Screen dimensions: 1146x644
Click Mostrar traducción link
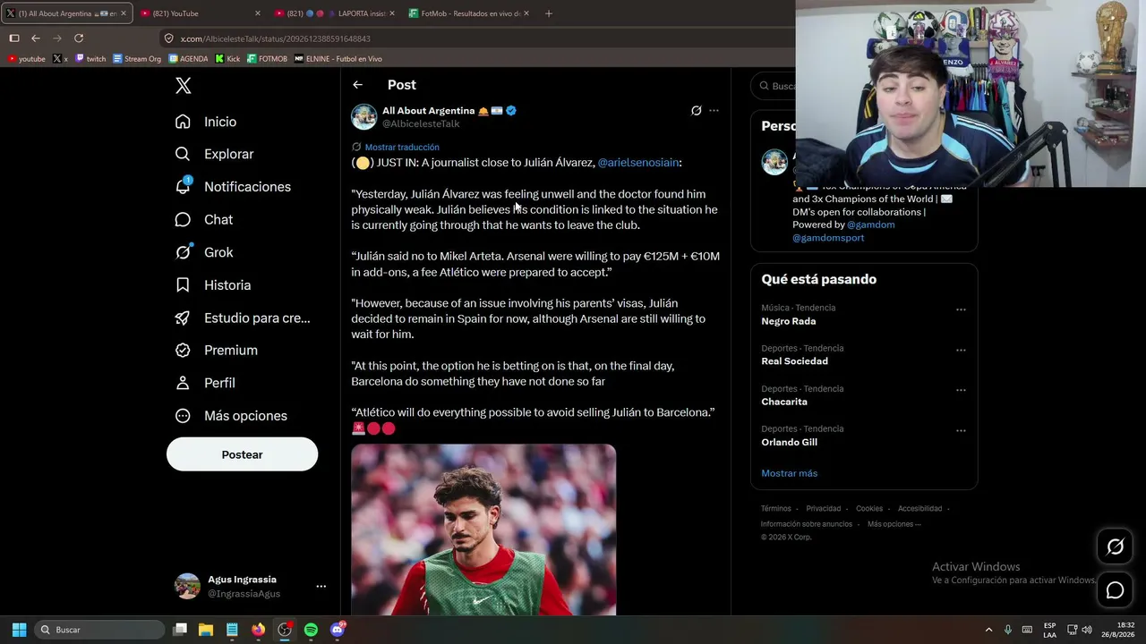pyautogui.click(x=402, y=147)
